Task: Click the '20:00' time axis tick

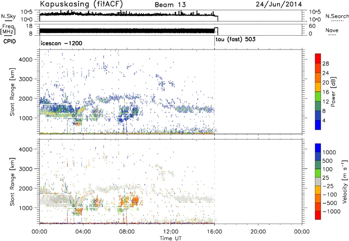Action: tap(258, 232)
